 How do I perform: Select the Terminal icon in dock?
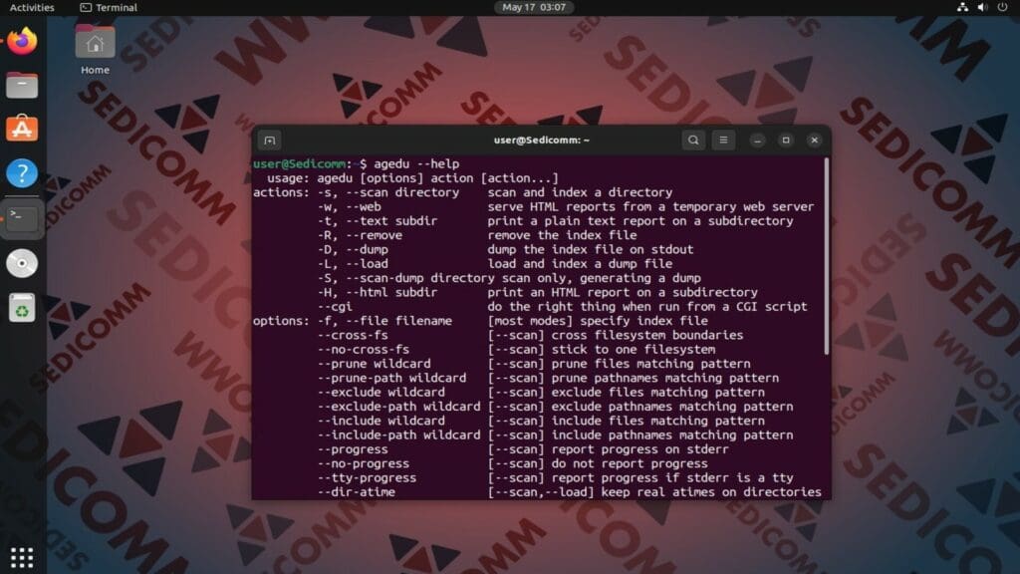22,218
